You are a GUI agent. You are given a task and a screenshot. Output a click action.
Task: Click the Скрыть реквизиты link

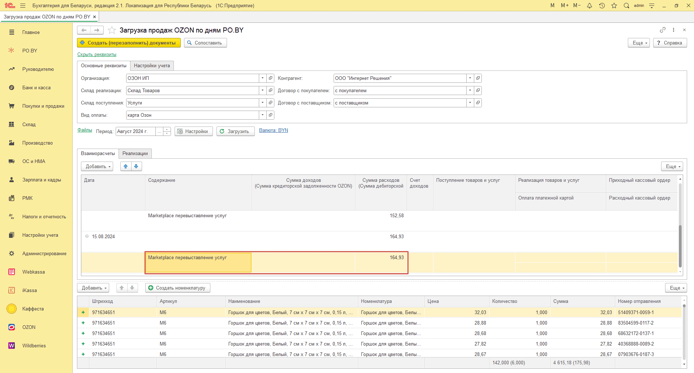click(97, 54)
